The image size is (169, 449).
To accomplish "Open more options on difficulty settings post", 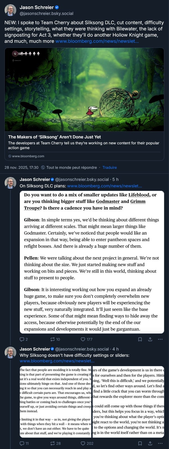I will pos(160,443).
